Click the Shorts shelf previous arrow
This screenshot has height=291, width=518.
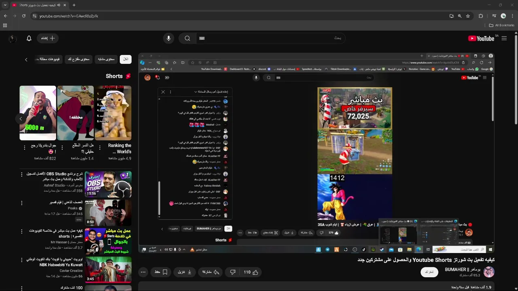click(x=21, y=119)
